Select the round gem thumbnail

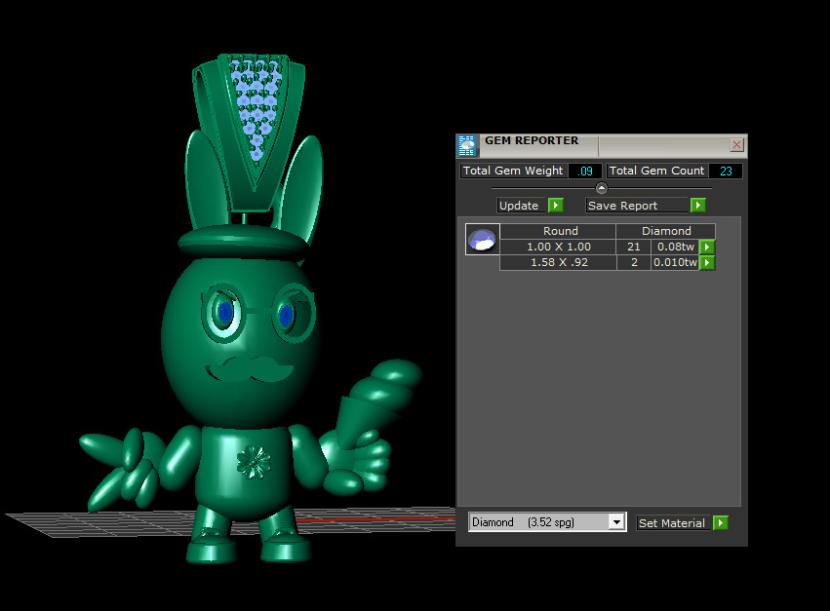coord(482,239)
